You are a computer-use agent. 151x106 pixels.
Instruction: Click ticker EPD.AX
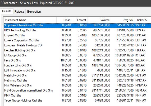pyautogui.click(x=141, y=35)
